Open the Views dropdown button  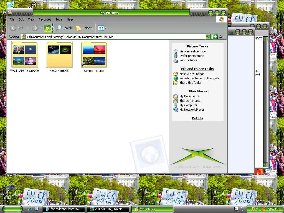click(102, 28)
